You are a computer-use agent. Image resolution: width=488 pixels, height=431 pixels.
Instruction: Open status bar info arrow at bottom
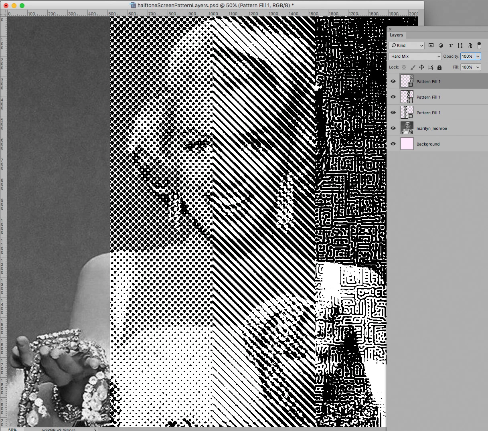(x=95, y=429)
